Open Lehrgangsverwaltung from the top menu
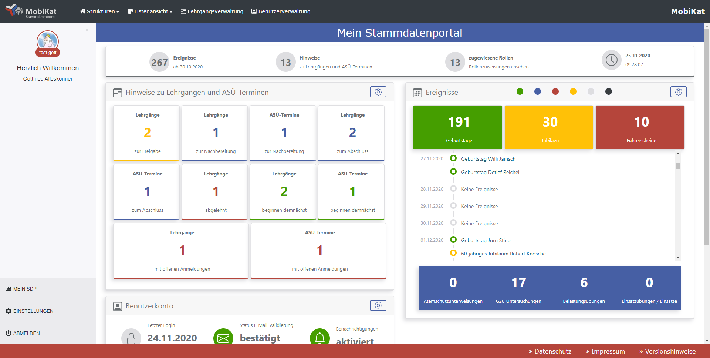710x358 pixels. 212,11
